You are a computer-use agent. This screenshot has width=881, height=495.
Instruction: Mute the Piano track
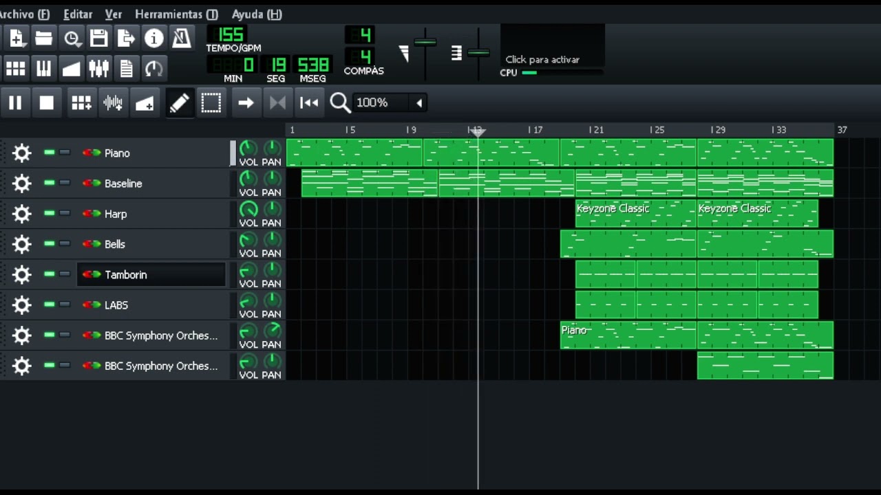tap(49, 153)
